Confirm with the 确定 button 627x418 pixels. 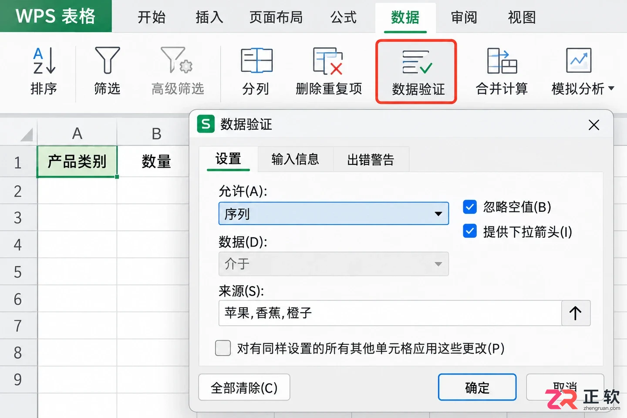[477, 388]
